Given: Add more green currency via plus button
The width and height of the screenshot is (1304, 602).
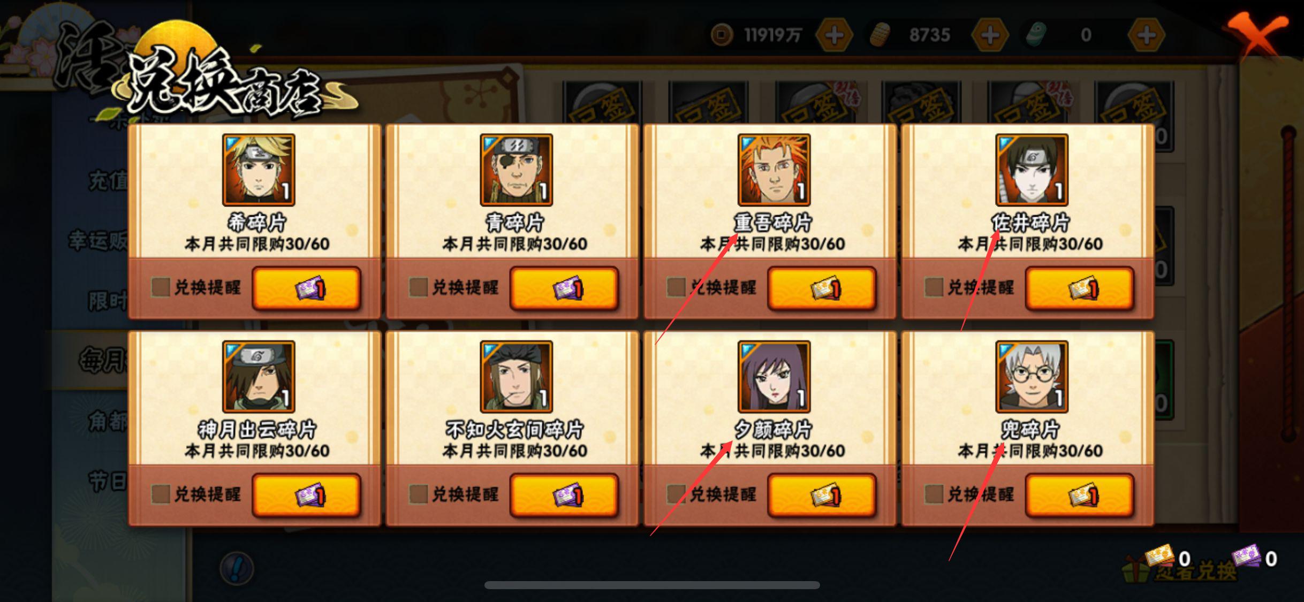Looking at the screenshot, I should (x=1146, y=35).
